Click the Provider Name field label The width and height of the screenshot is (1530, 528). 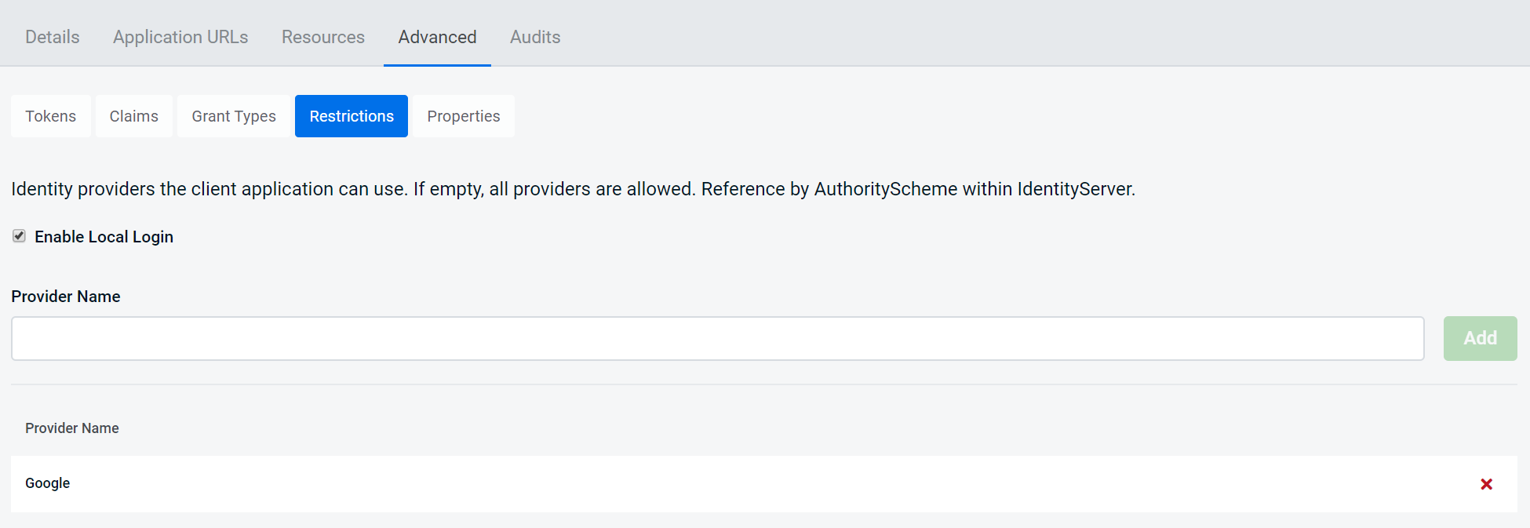pyautogui.click(x=66, y=297)
